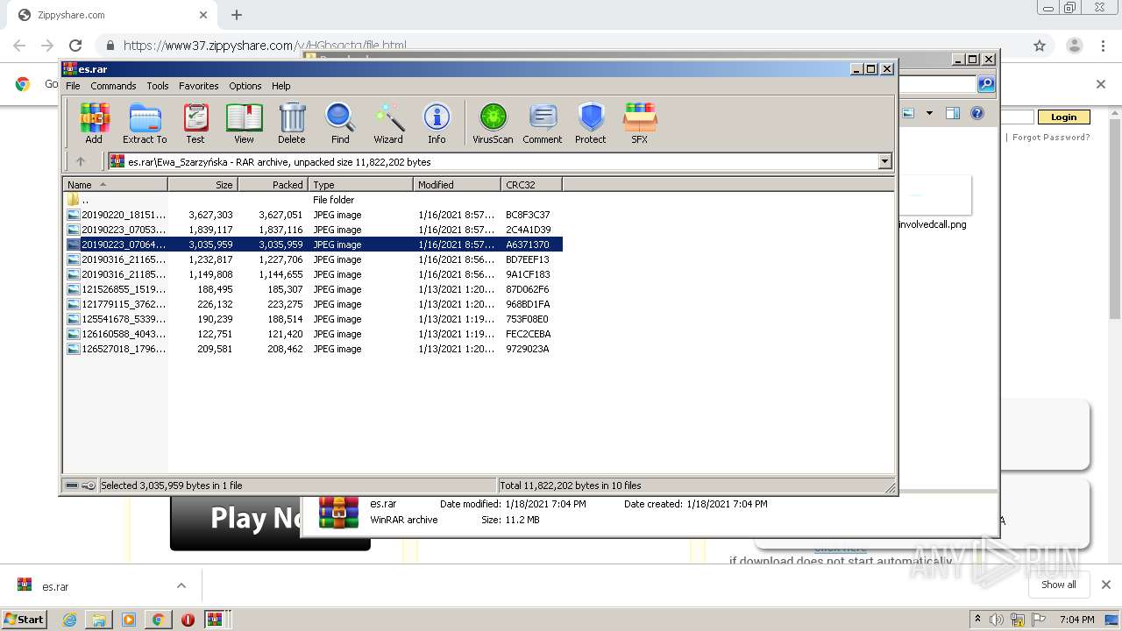Click CRC32 value BC8F3C37

point(528,215)
